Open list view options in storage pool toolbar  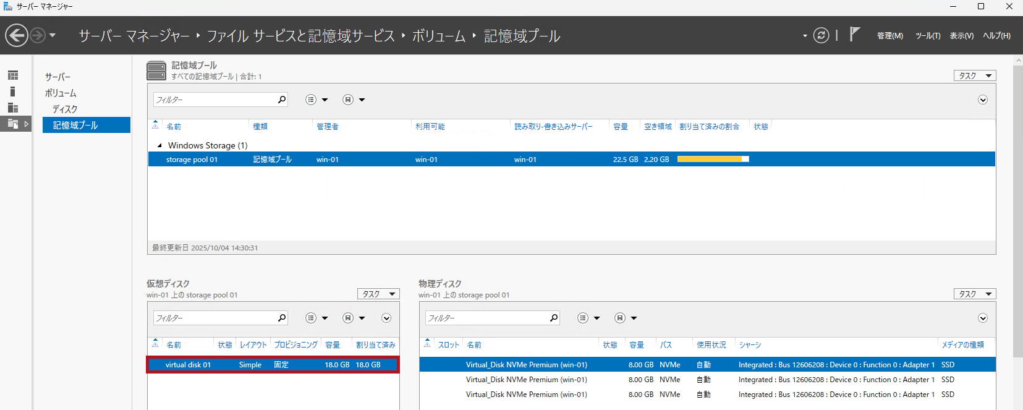(311, 100)
